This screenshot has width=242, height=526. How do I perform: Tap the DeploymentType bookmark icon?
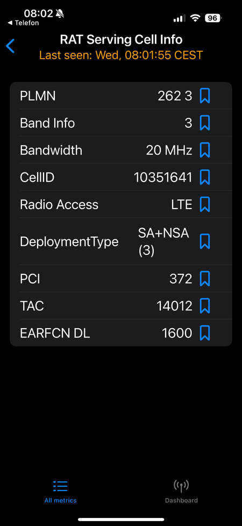[x=205, y=241]
